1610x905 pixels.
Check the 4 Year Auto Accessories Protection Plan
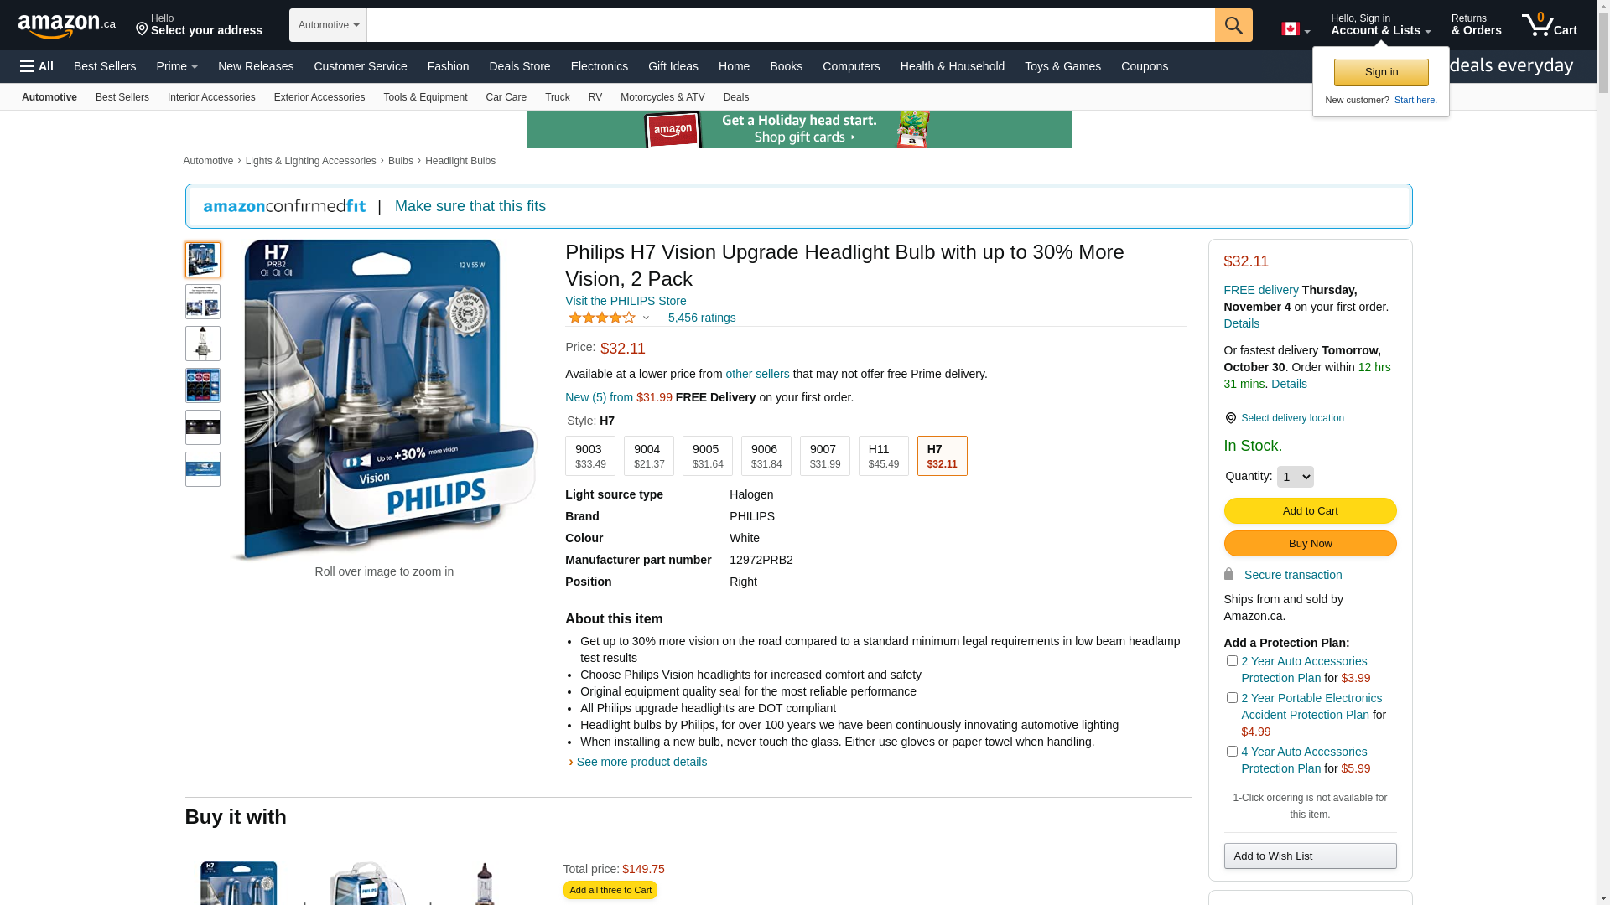click(1232, 752)
